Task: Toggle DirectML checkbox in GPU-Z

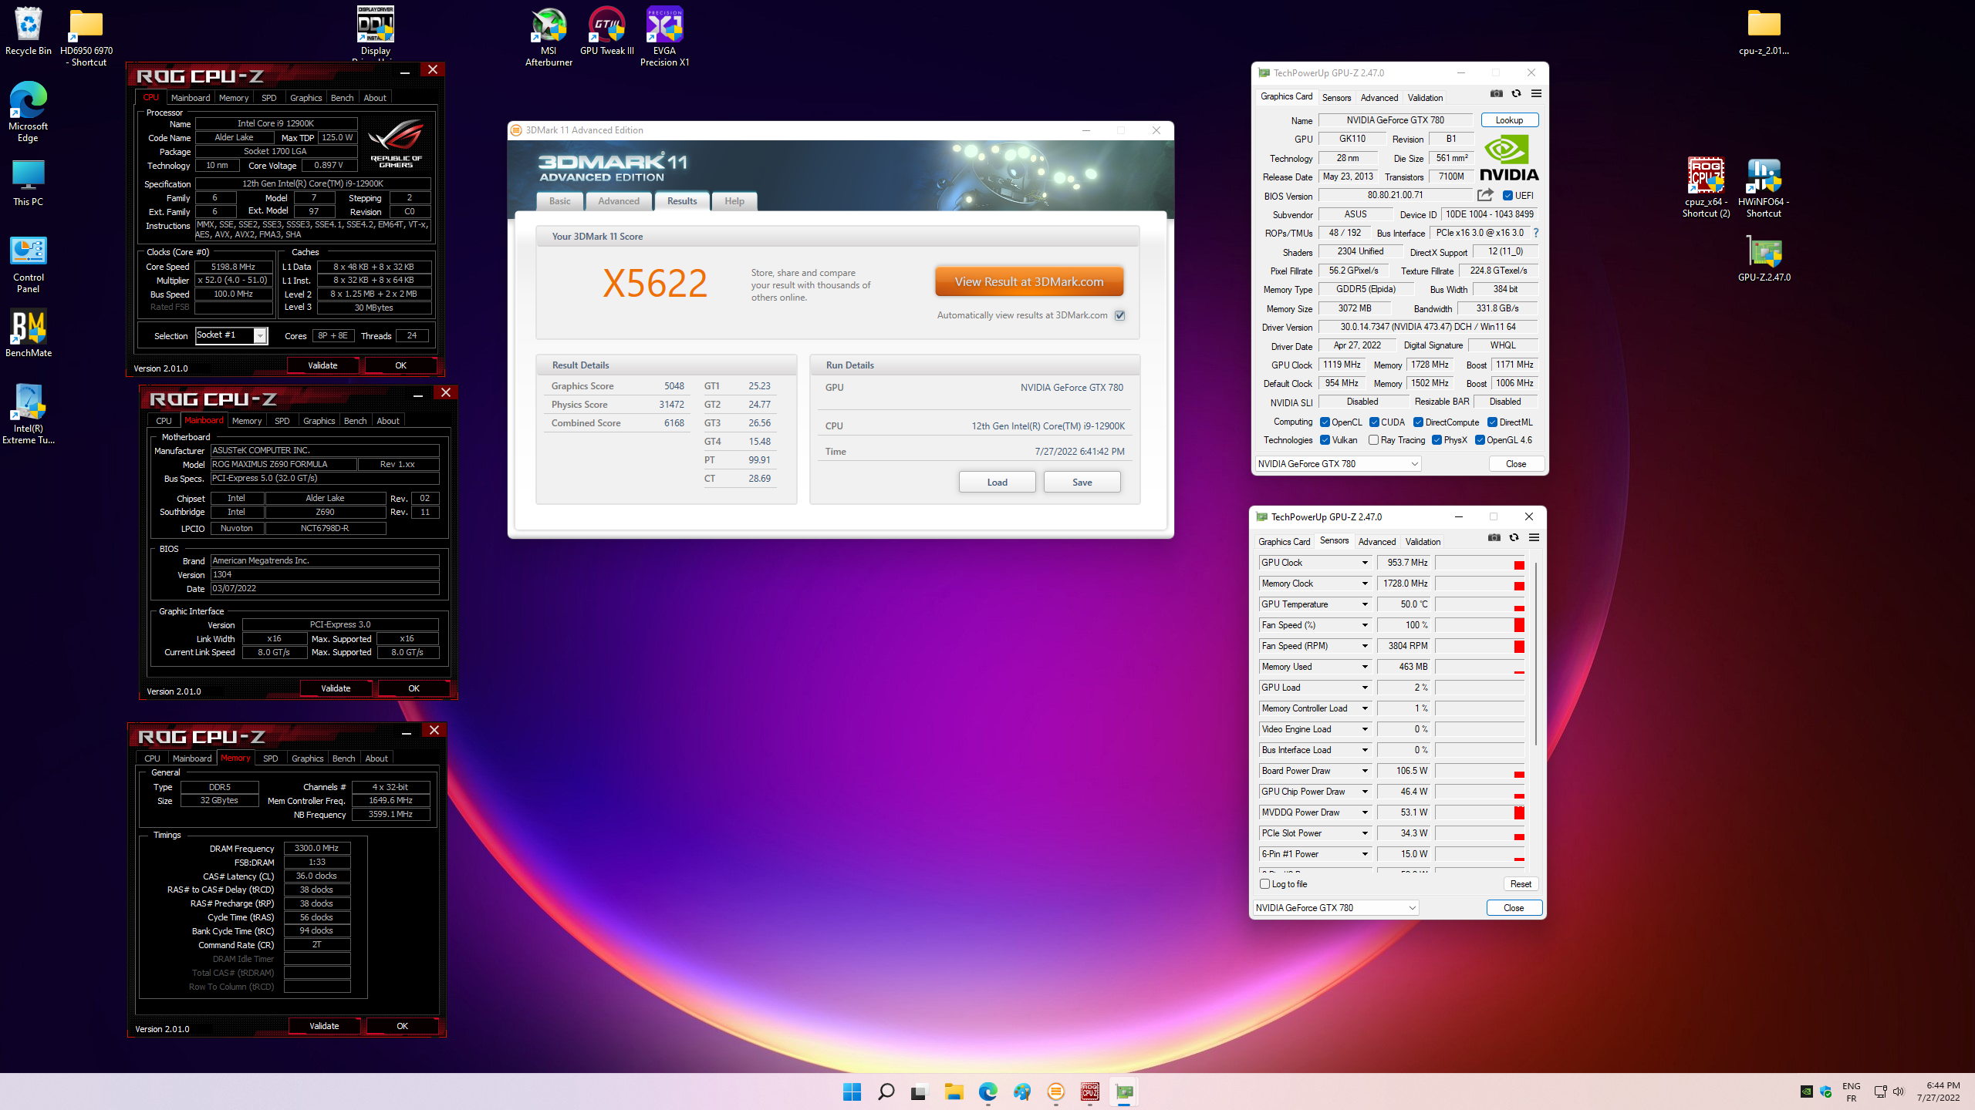Action: coord(1492,422)
